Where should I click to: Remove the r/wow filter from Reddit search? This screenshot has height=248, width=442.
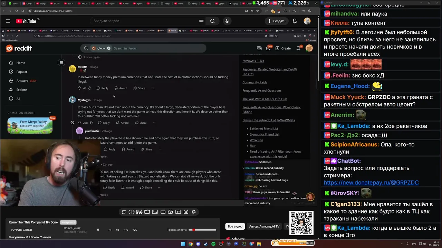(x=109, y=48)
